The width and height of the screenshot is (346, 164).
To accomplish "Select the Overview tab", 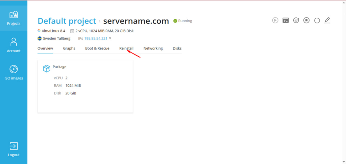I will [x=45, y=48].
